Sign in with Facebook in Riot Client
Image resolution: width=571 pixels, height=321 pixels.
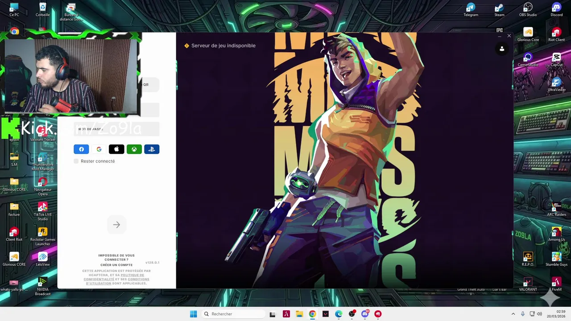pyautogui.click(x=81, y=149)
